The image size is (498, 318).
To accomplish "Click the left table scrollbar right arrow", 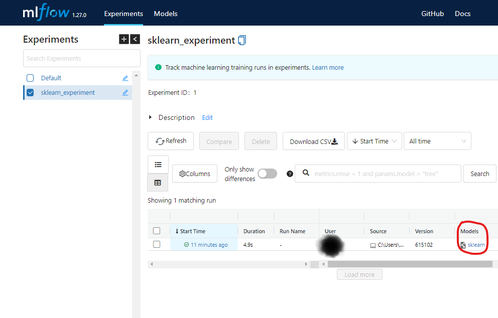I will coord(306,264).
